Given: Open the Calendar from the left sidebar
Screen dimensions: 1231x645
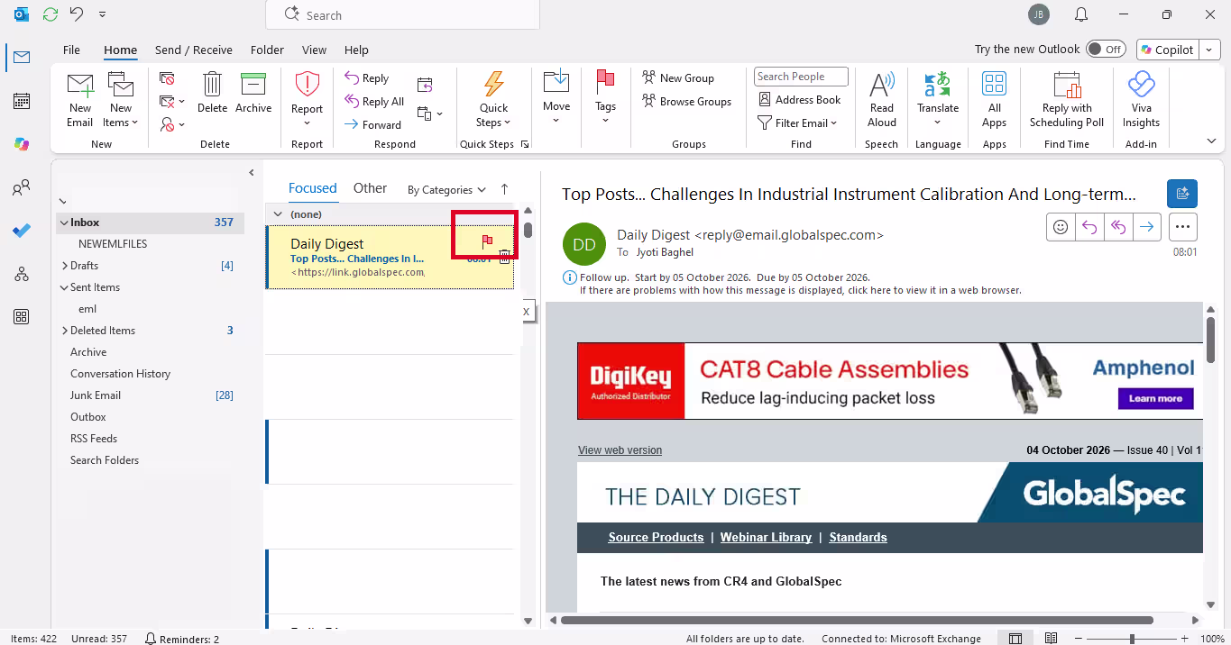Looking at the screenshot, I should tap(22, 101).
